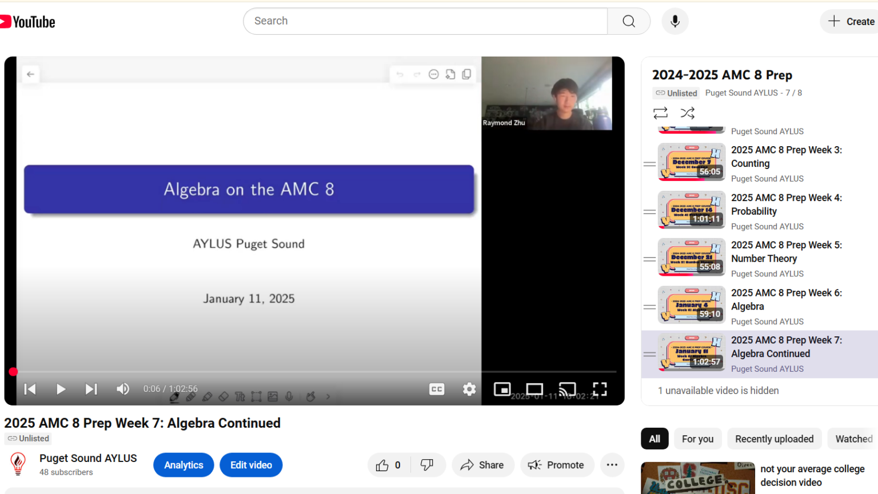Select the Watched filter chip
878x494 pixels.
pyautogui.click(x=853, y=439)
